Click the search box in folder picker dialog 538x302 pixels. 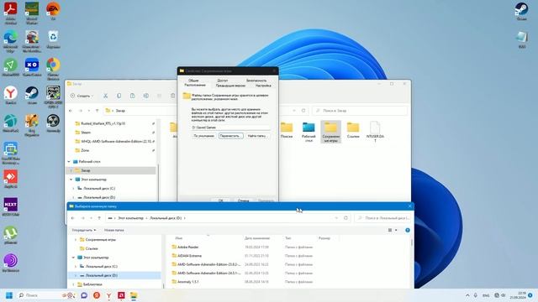point(383,218)
